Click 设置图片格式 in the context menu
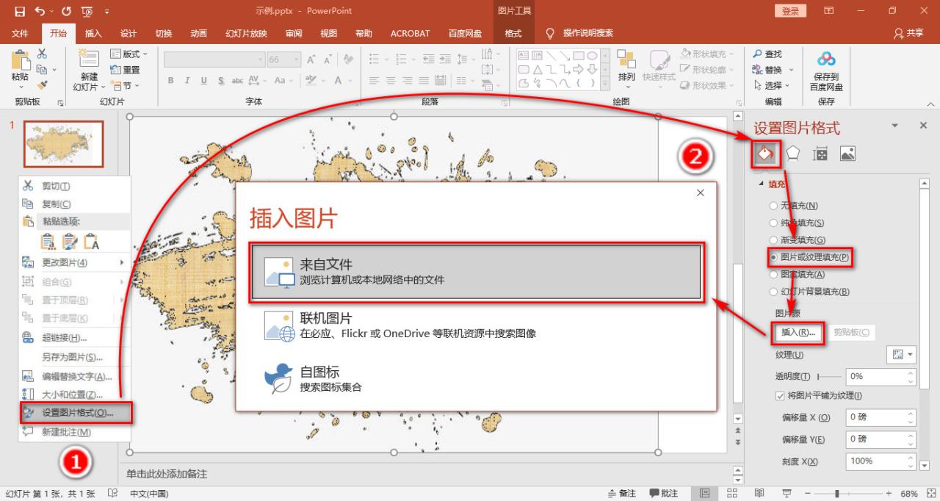This screenshot has height=501, width=940. [77, 413]
